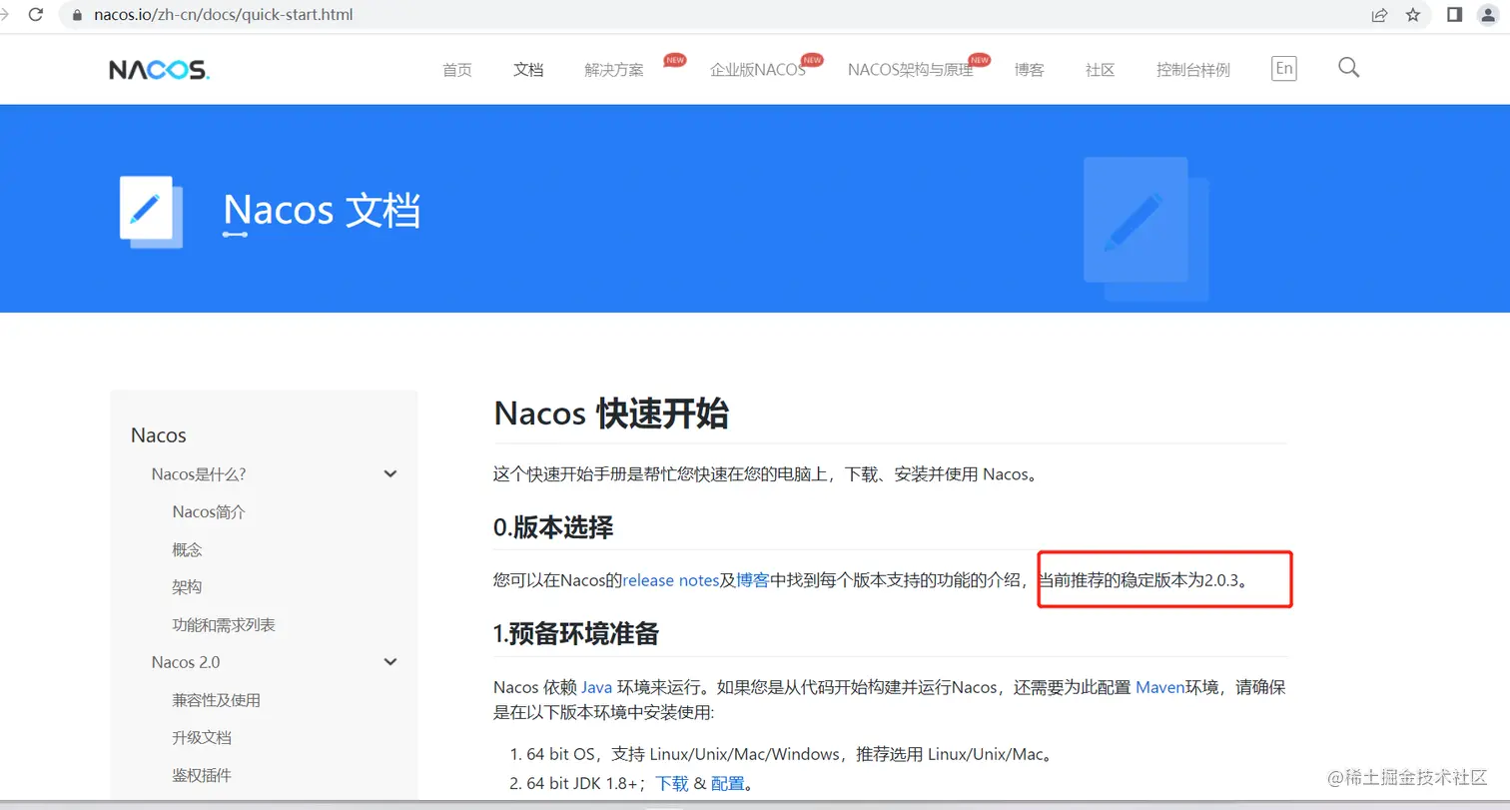Follow the release notes link
The height and width of the screenshot is (810, 1510).
click(671, 579)
